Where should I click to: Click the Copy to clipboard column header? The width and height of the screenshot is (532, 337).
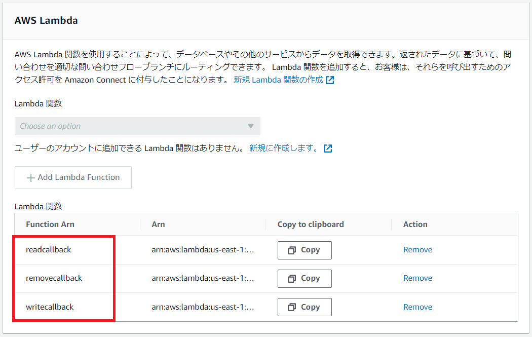[311, 224]
